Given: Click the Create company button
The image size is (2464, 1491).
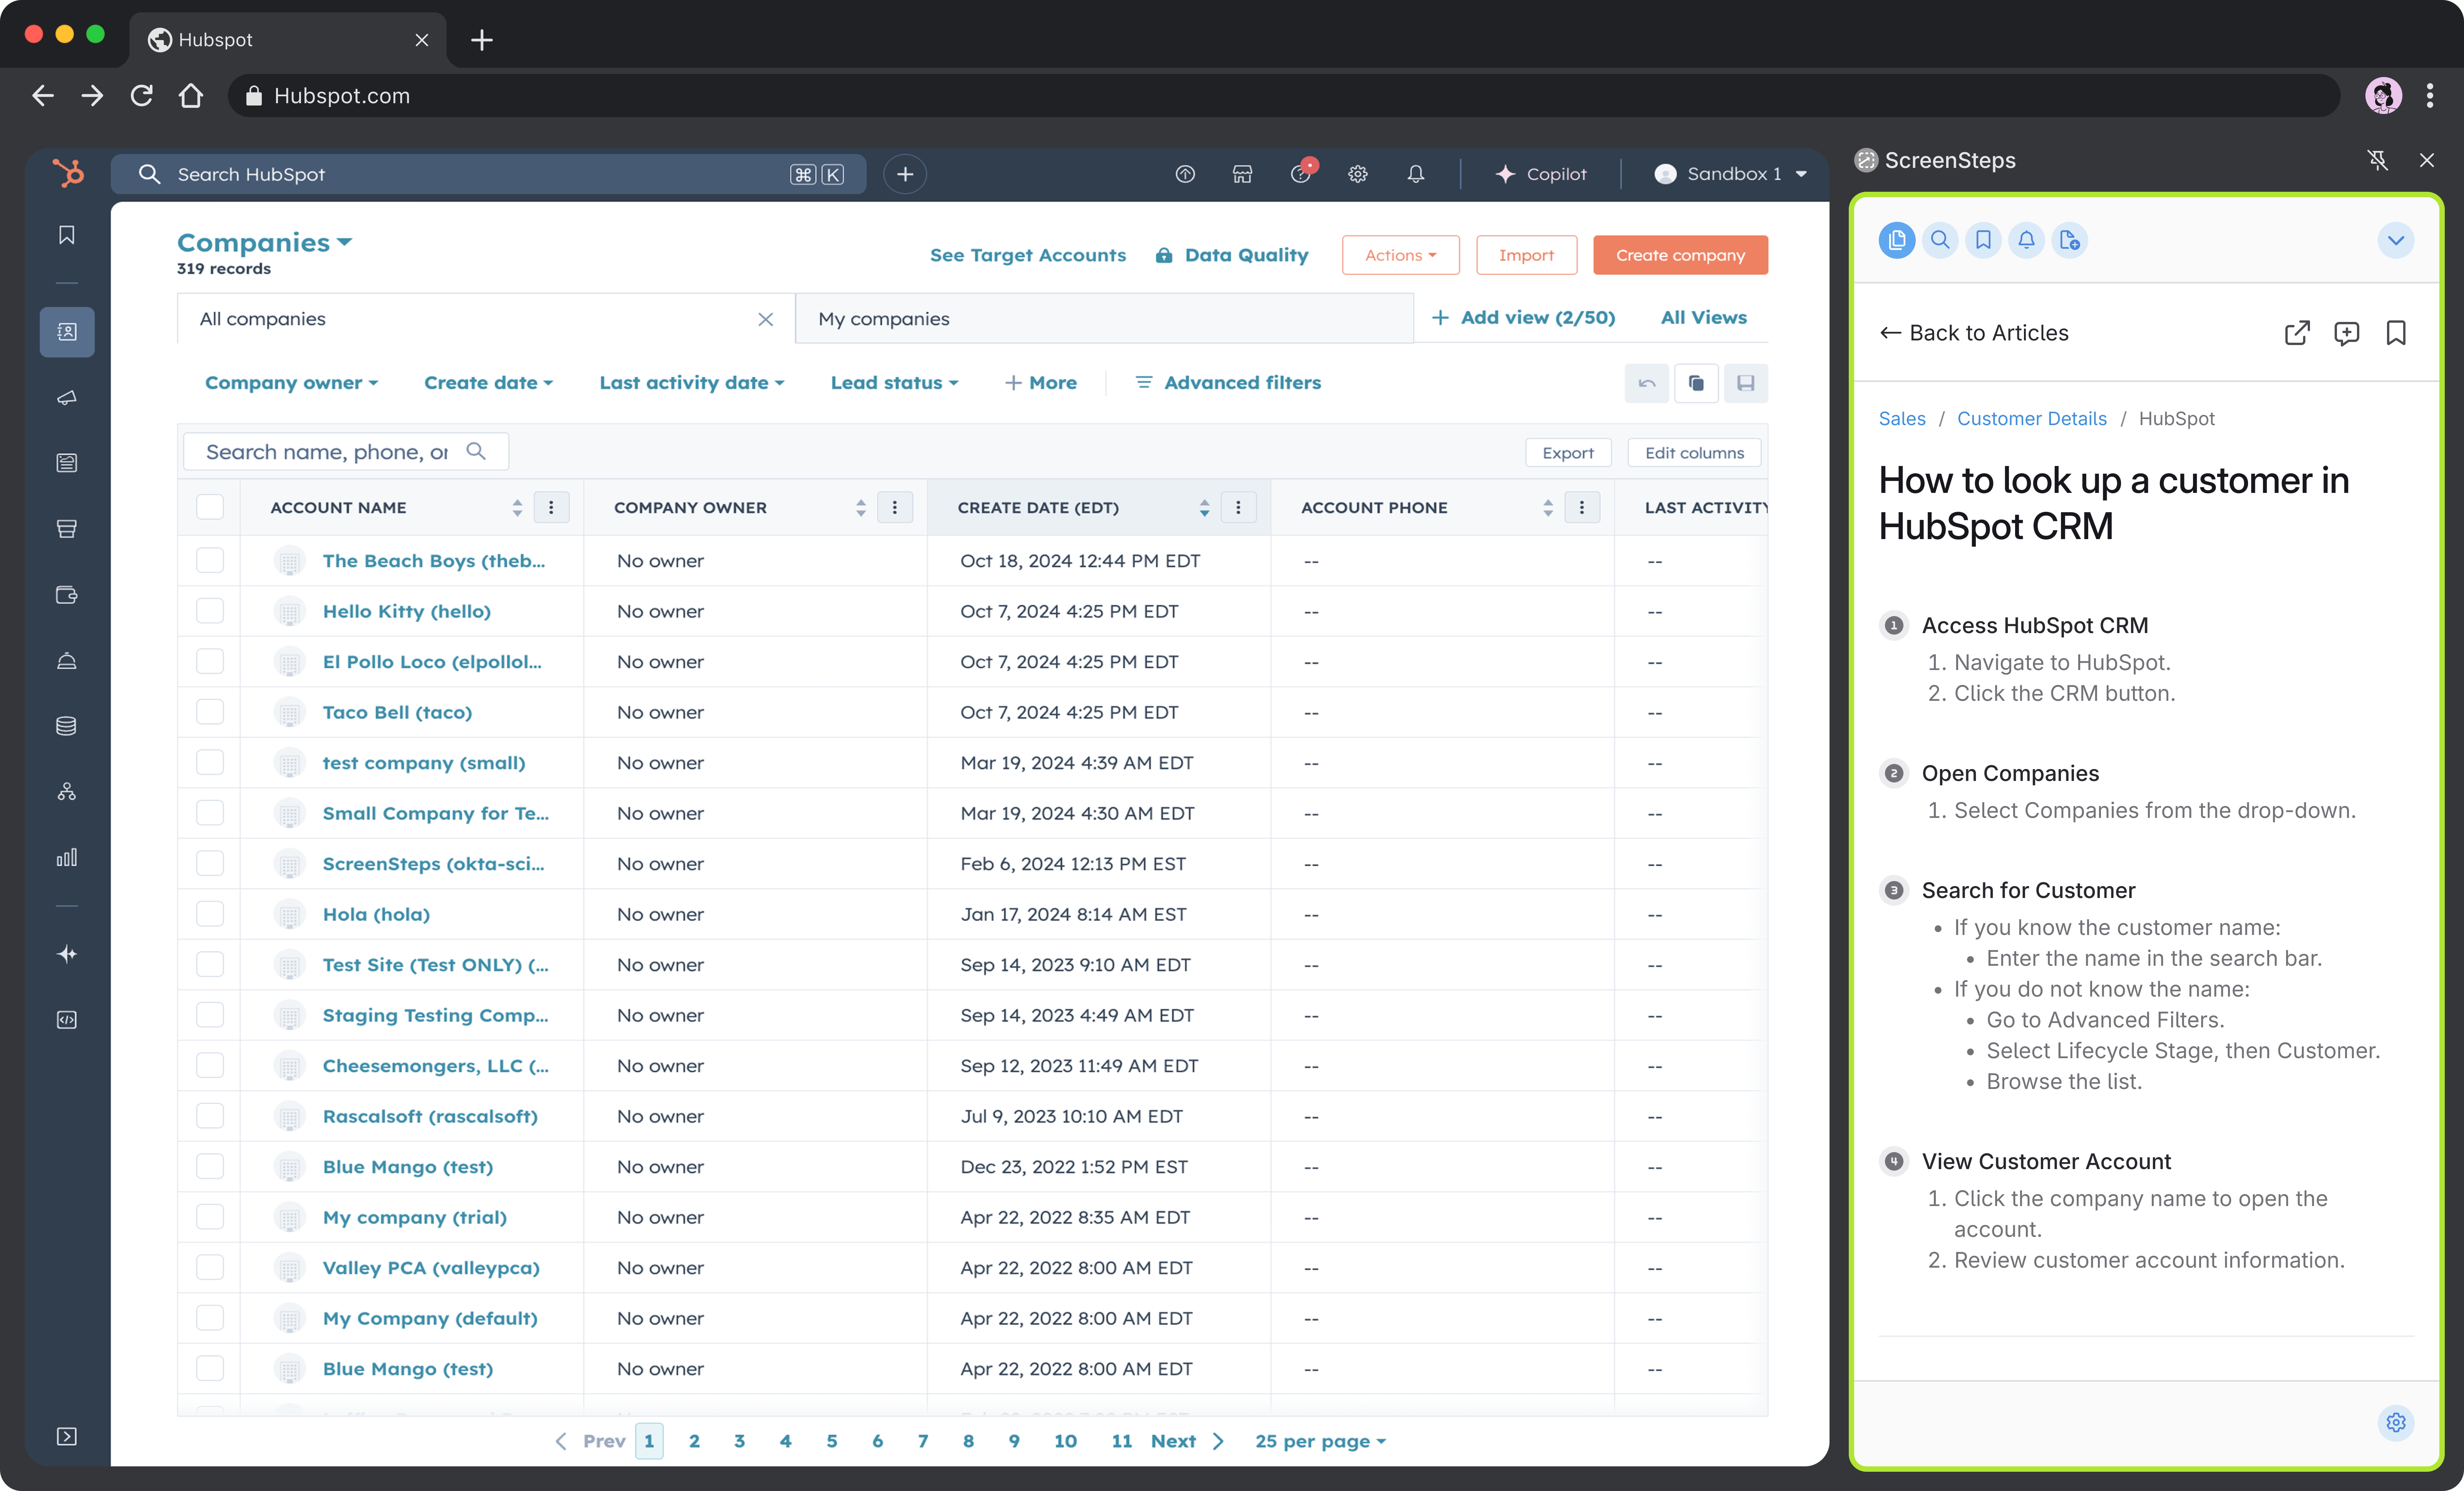Looking at the screenshot, I should [1680, 255].
